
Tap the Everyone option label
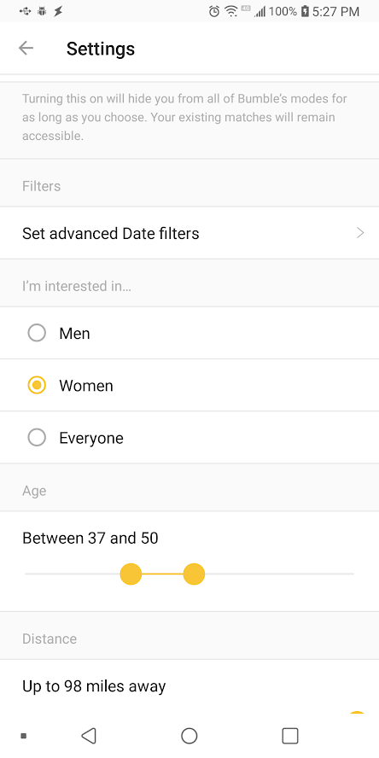click(91, 438)
